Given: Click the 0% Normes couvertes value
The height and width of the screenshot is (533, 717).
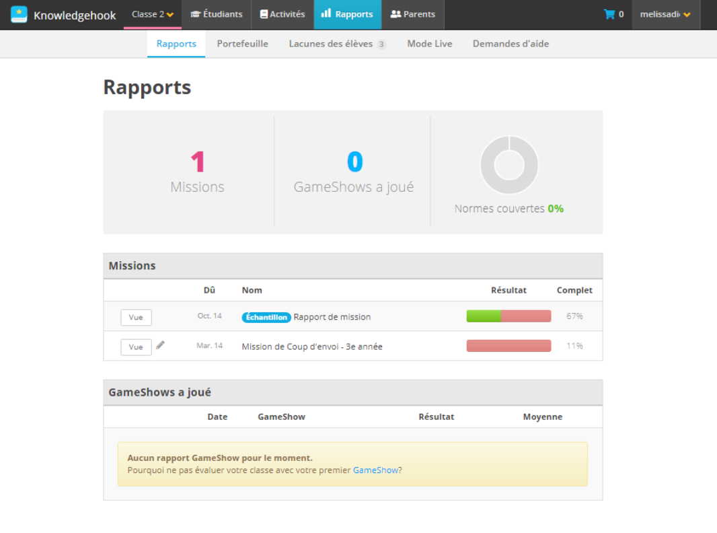Looking at the screenshot, I should coord(556,209).
